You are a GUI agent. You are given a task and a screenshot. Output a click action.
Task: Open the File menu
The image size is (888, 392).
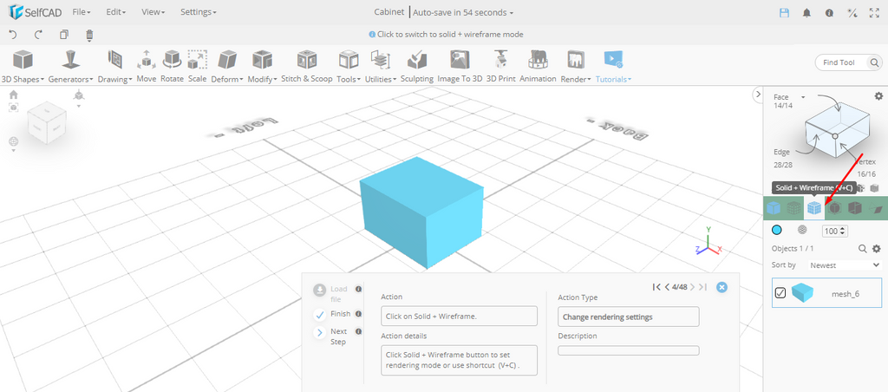click(x=82, y=13)
